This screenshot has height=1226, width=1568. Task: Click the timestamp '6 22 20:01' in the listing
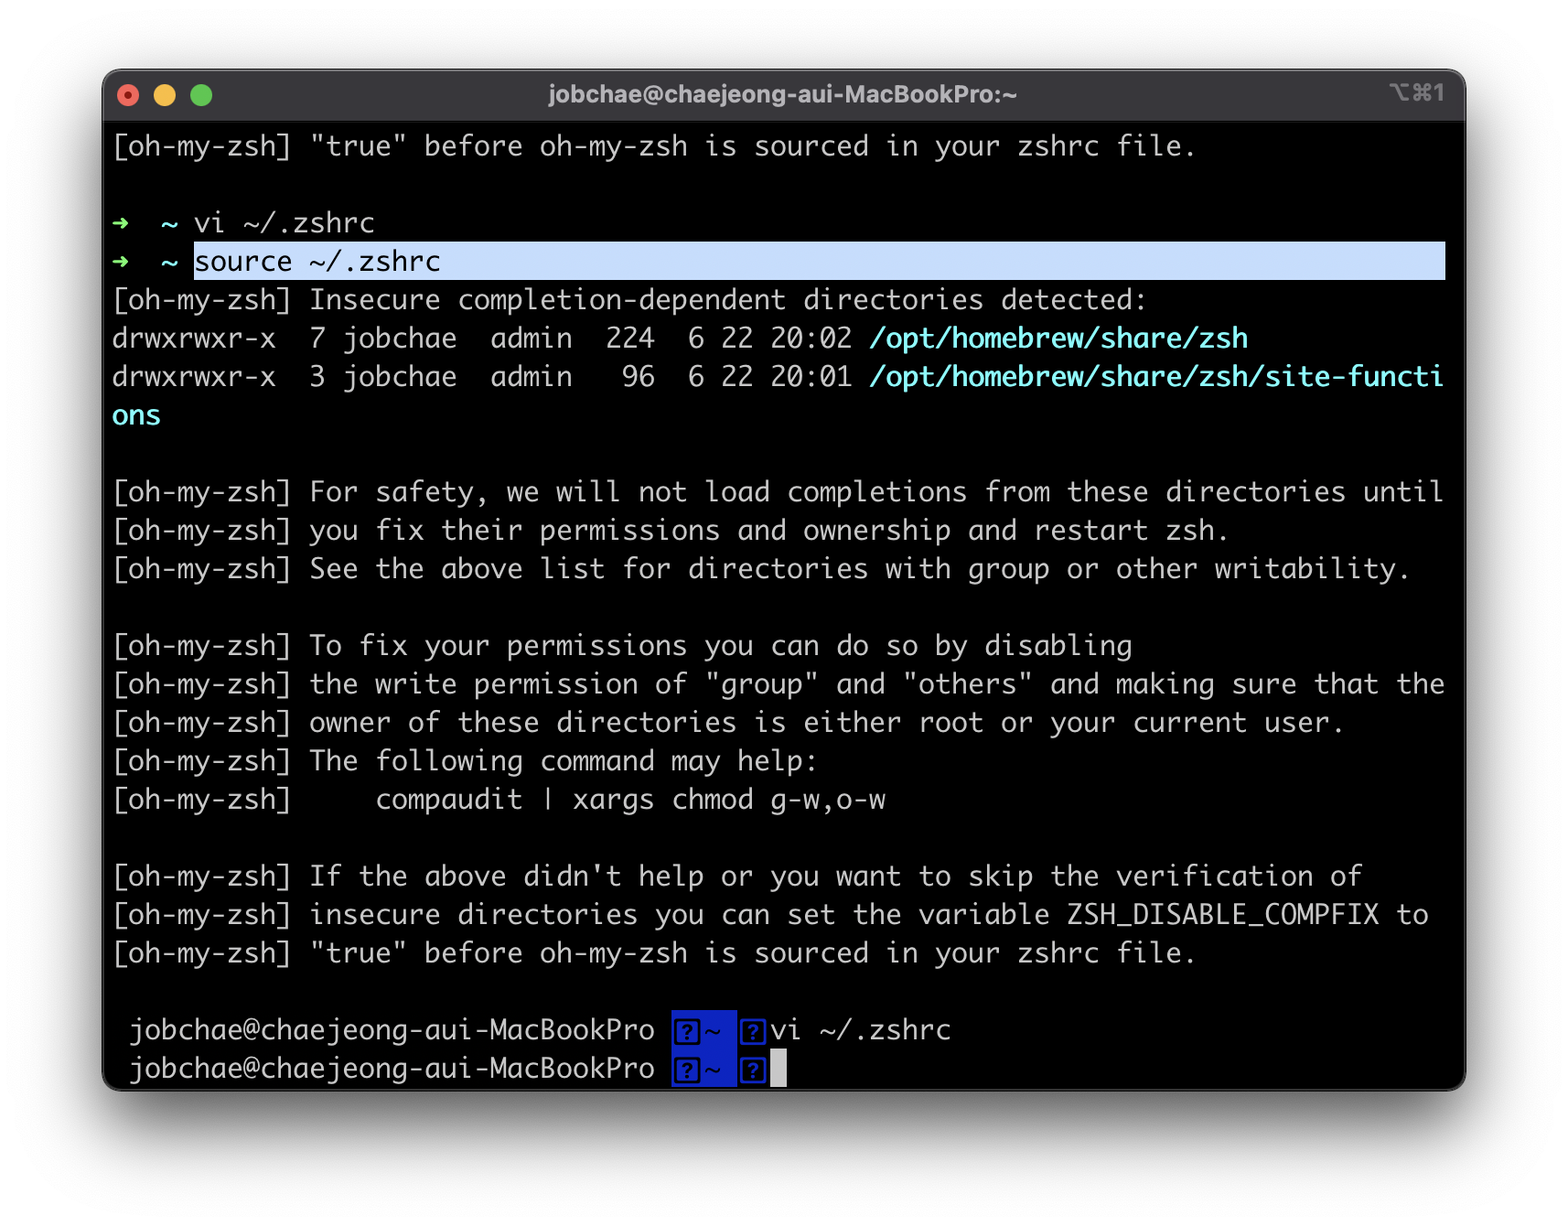pos(769,377)
